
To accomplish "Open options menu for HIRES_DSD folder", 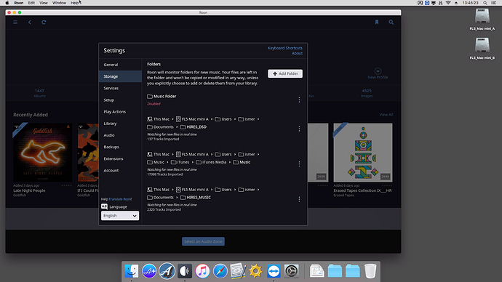I will tap(299, 129).
